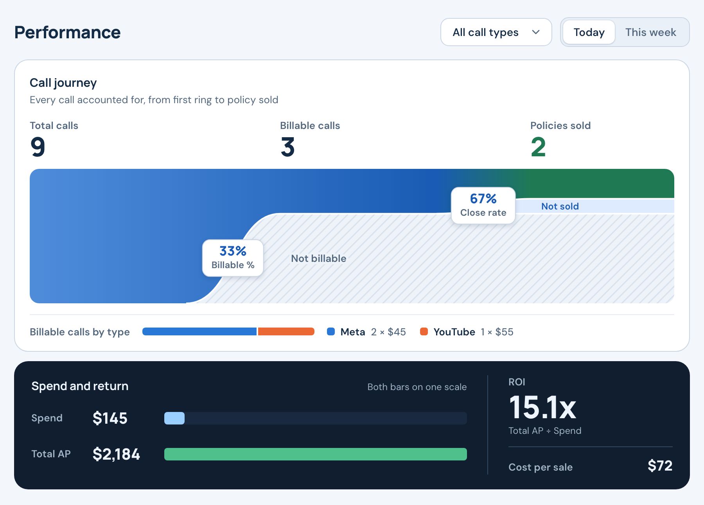704x505 pixels.
Task: Click the 67% Close rate badge
Action: pyautogui.click(x=483, y=206)
